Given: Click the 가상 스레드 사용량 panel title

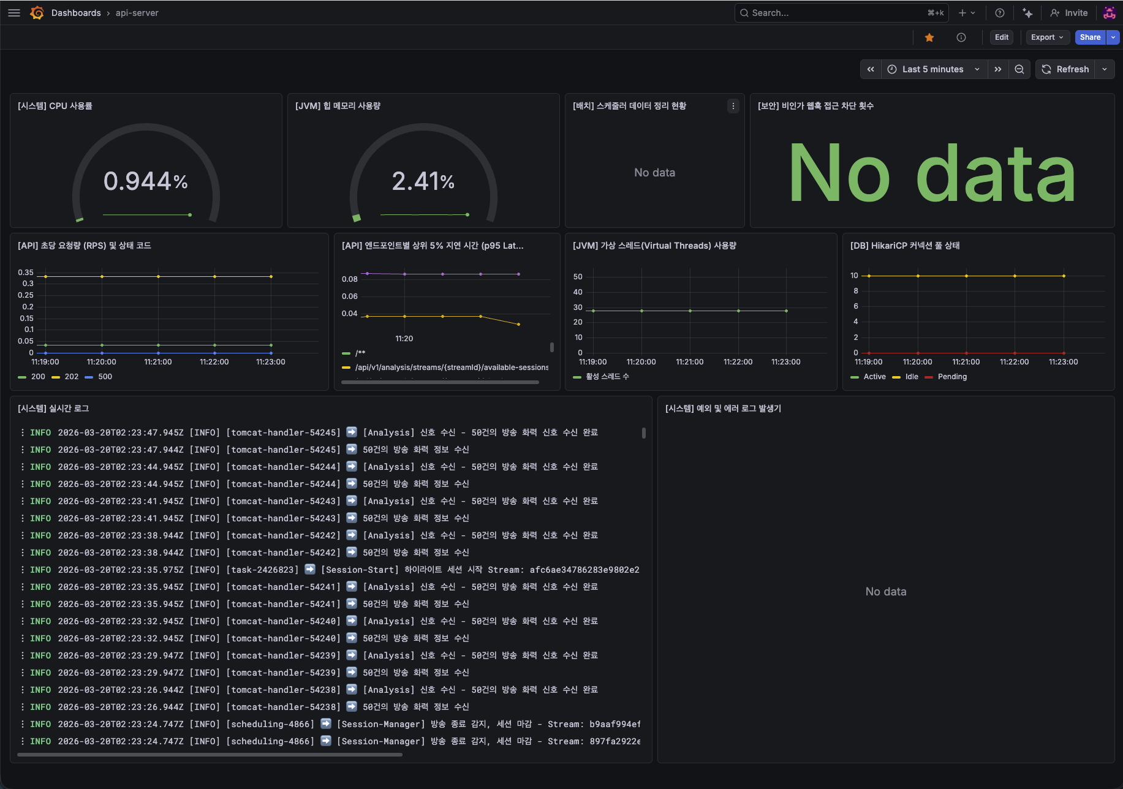Looking at the screenshot, I should pyautogui.click(x=654, y=246).
